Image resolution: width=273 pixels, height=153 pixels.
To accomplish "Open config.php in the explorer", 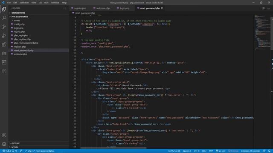I will point(19,24).
